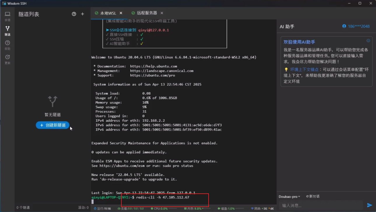Click connected status icon on 远程服务器 tab

coord(133,13)
